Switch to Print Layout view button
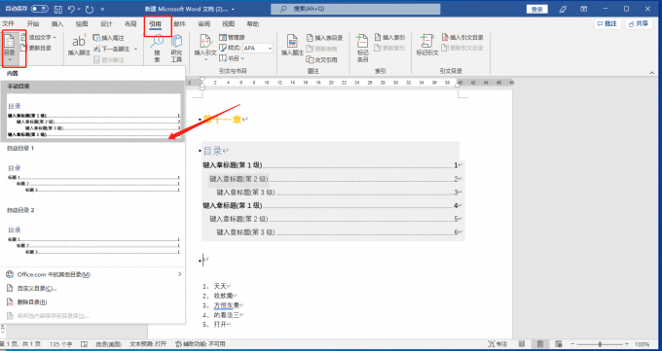Image resolution: width=662 pixels, height=351 pixels. click(x=540, y=344)
